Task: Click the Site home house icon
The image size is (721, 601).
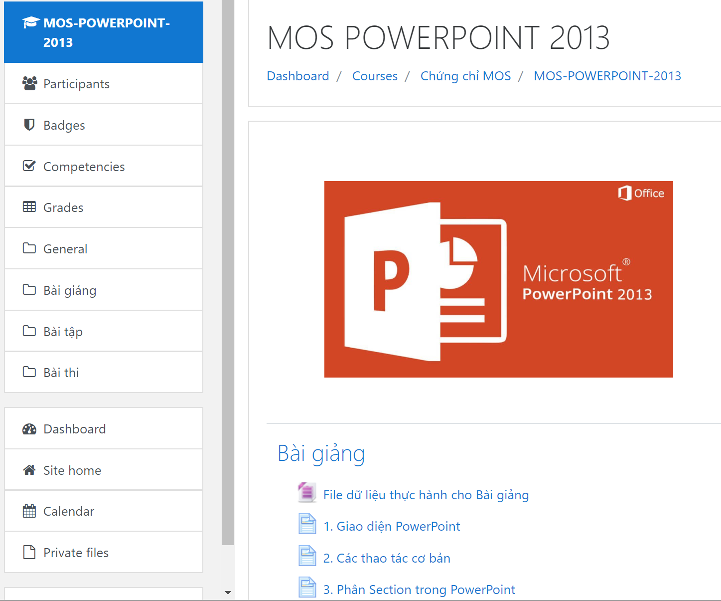Action: pos(29,470)
